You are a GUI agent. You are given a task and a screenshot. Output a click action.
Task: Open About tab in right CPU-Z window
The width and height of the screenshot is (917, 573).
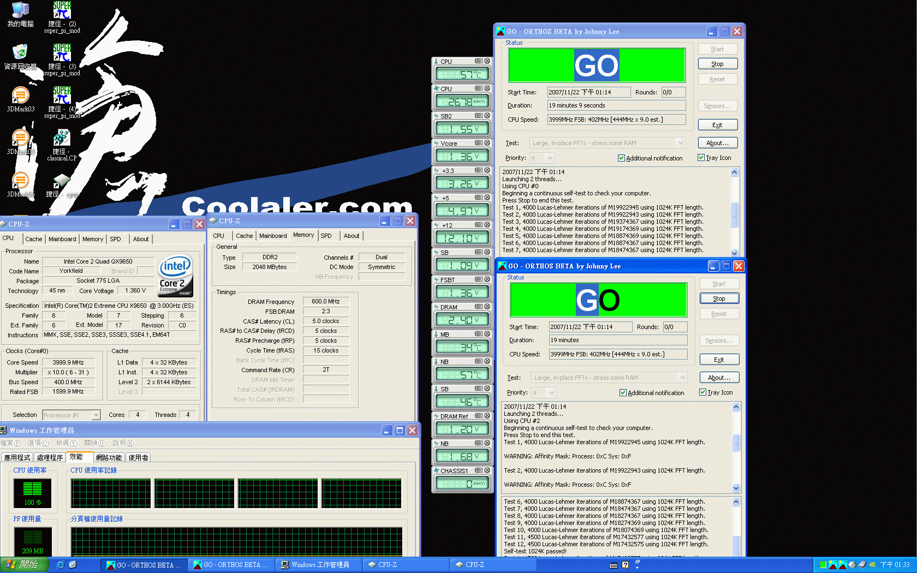point(352,236)
